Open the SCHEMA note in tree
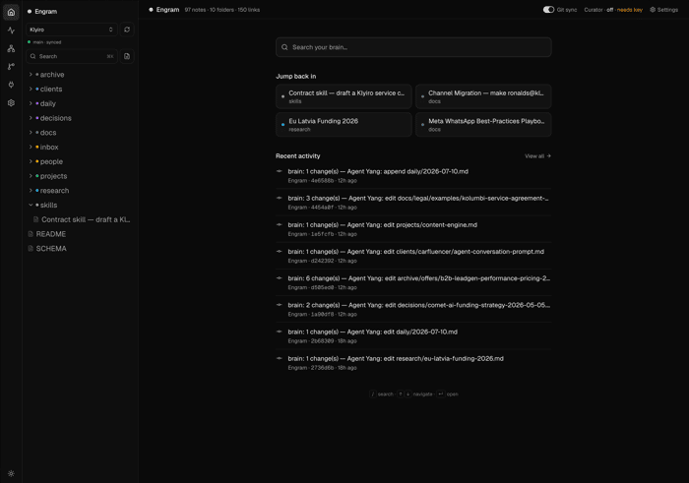Image resolution: width=689 pixels, height=483 pixels. click(80, 249)
